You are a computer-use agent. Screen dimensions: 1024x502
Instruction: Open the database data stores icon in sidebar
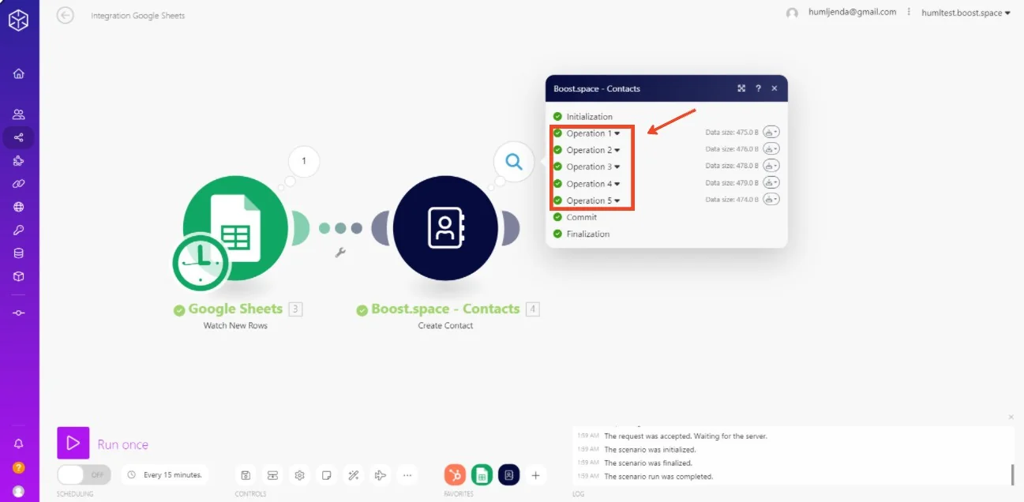click(19, 253)
